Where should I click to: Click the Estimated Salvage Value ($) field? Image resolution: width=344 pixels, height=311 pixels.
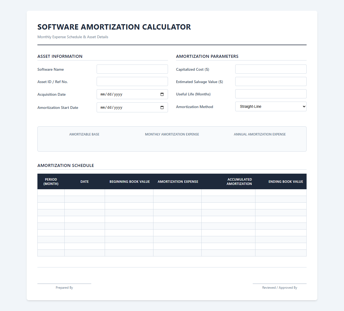pyautogui.click(x=271, y=81)
